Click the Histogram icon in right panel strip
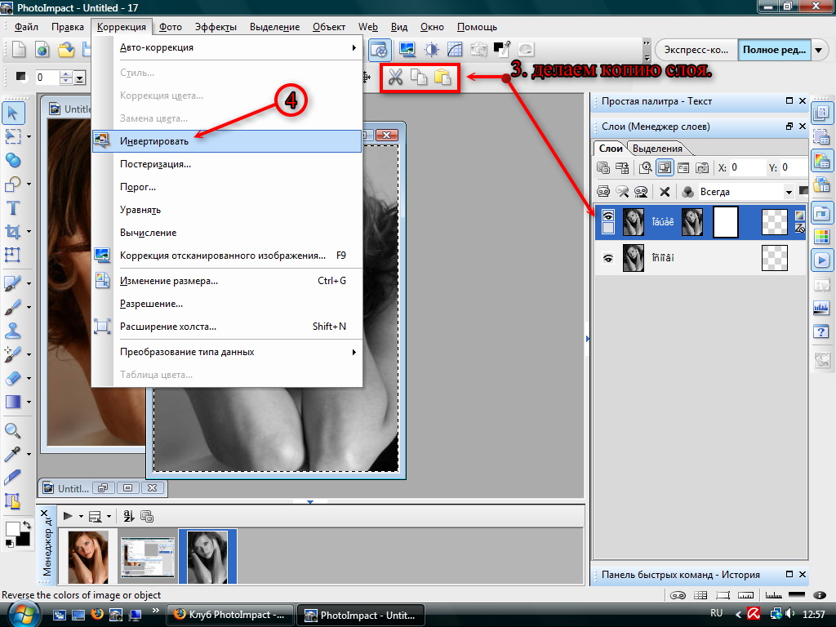836x627 pixels. [x=821, y=308]
